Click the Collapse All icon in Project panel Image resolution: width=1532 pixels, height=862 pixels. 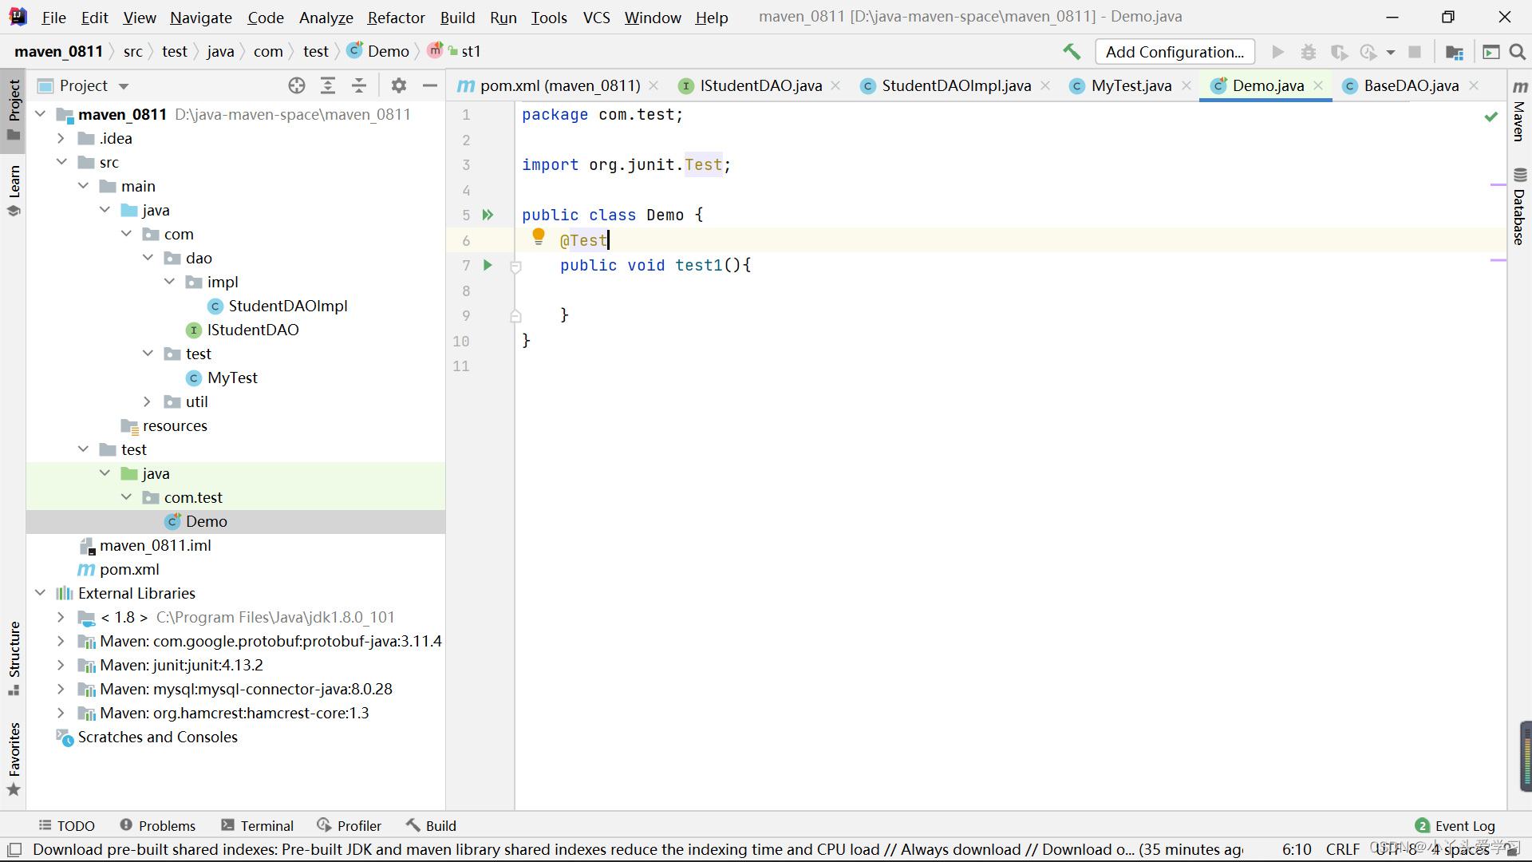[359, 85]
